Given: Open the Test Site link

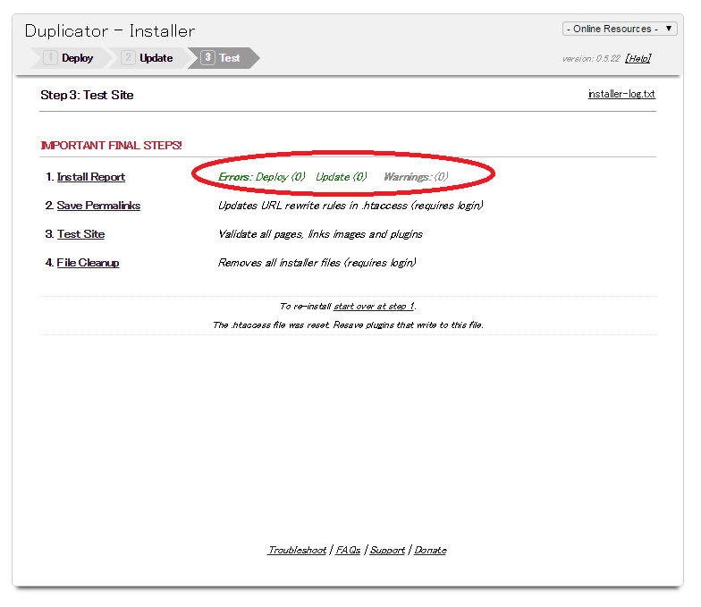Looking at the screenshot, I should (80, 234).
